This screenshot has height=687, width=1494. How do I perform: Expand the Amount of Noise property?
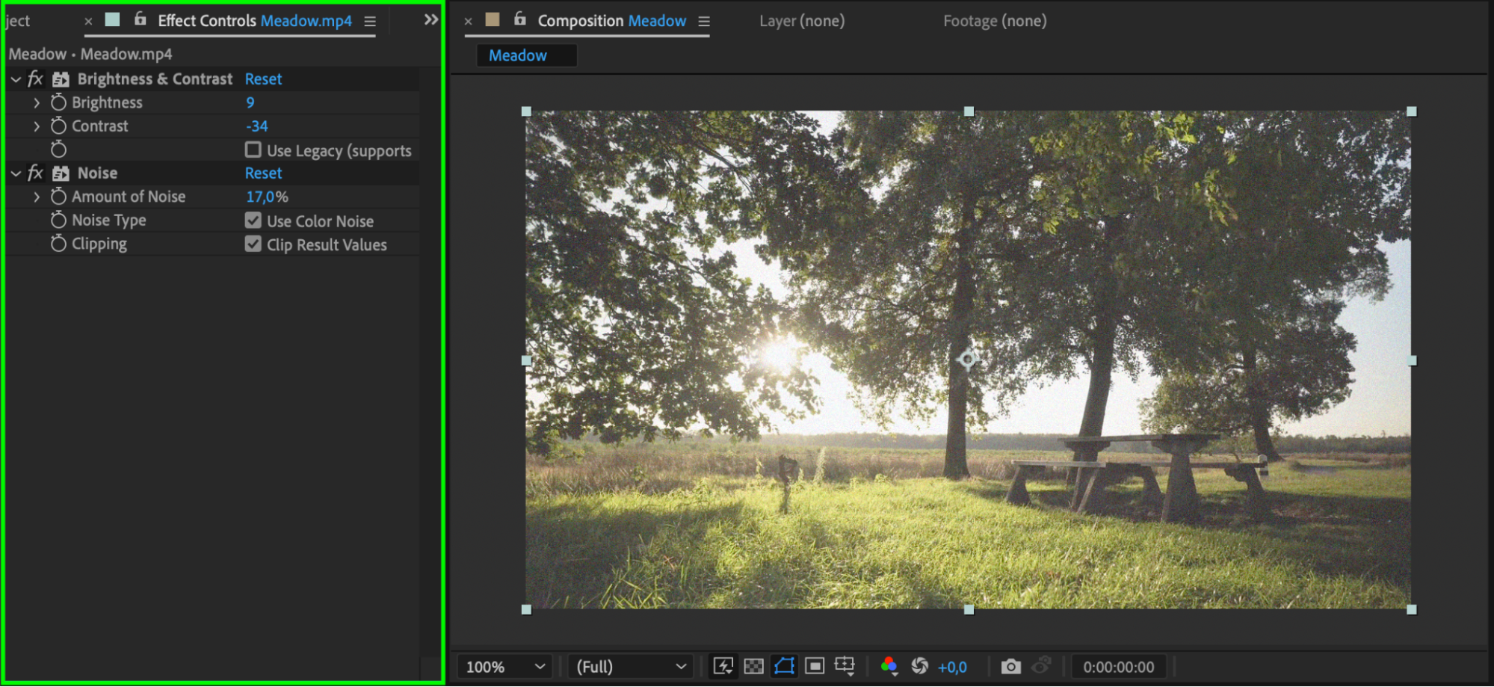(36, 197)
